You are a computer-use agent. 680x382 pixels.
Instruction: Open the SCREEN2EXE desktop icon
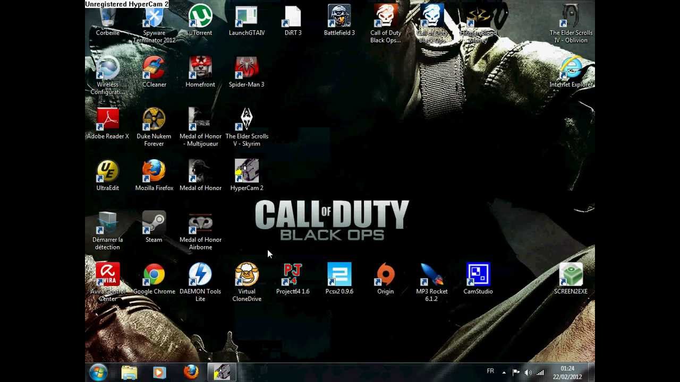point(571,280)
